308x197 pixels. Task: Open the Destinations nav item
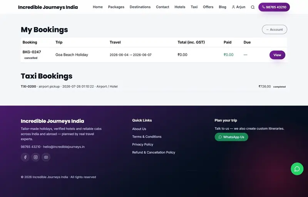[x=140, y=7]
